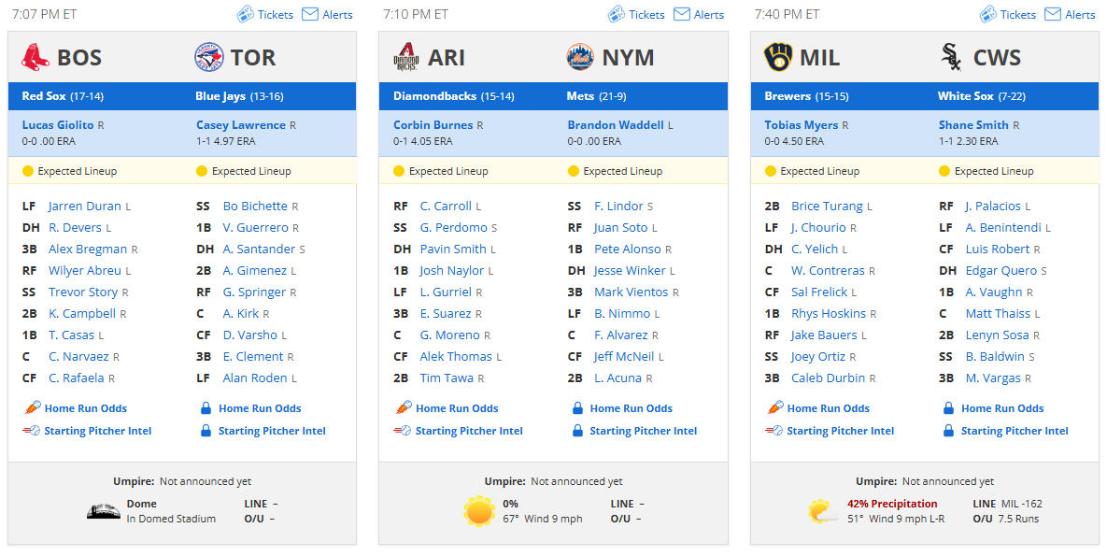1107x556 pixels.
Task: Open Corbin Burnes pitcher link
Action: 433,125
